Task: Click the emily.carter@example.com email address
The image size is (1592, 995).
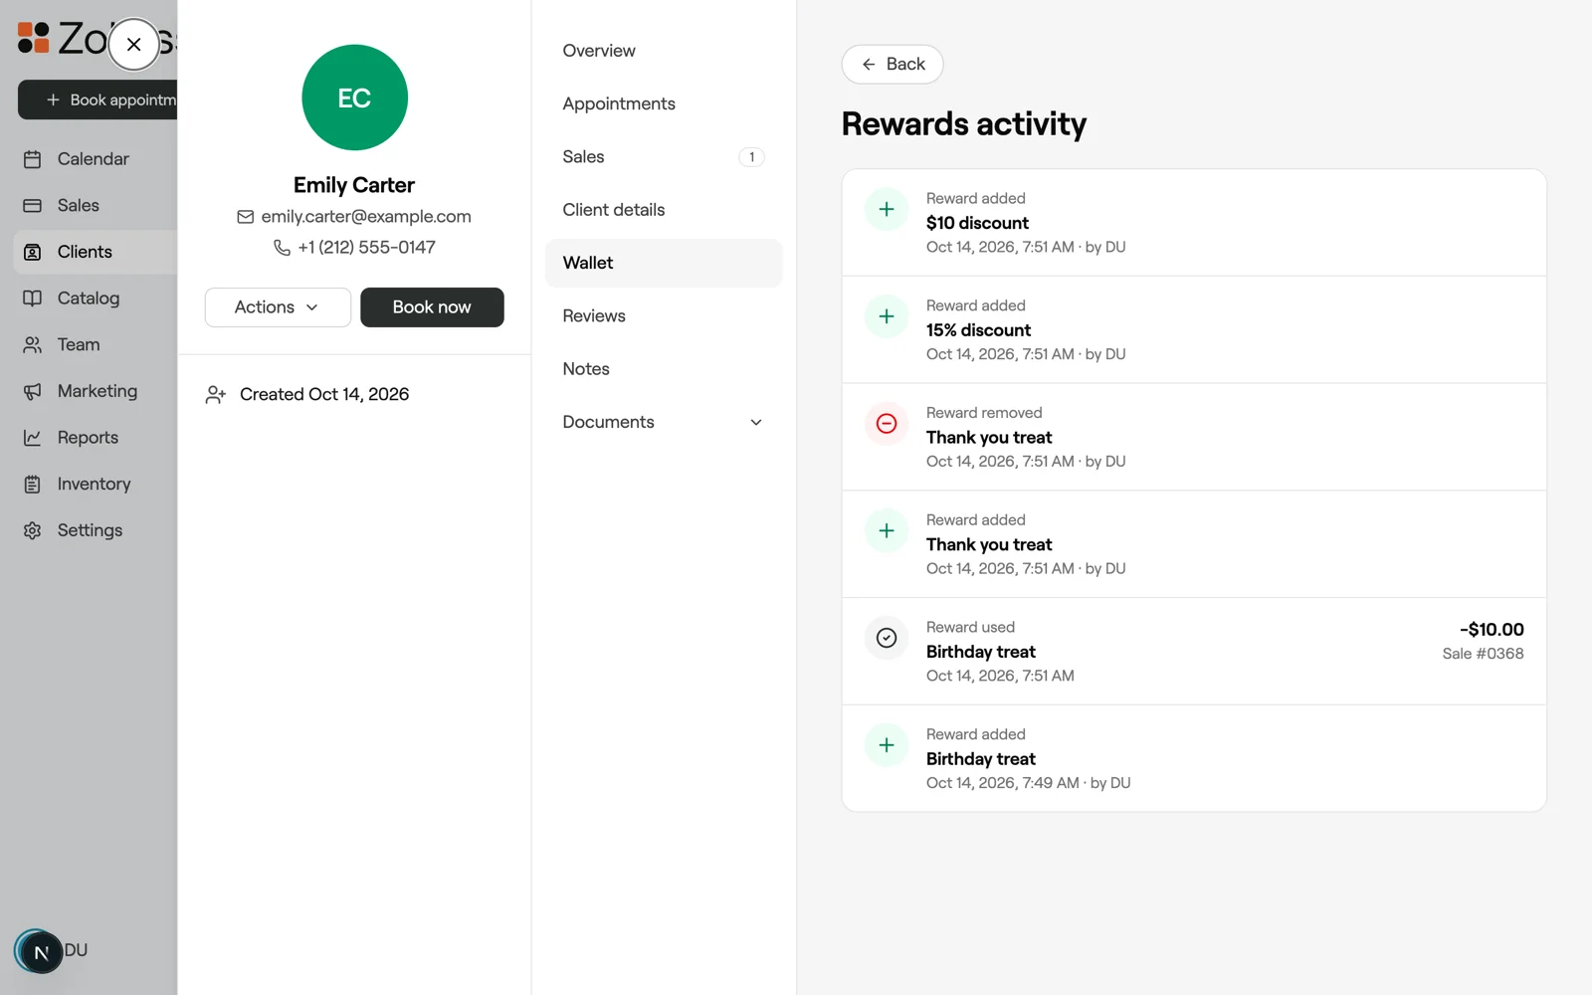Action: 366,217
